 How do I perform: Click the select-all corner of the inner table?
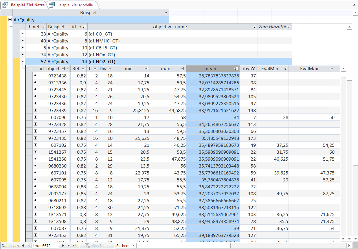(29, 69)
